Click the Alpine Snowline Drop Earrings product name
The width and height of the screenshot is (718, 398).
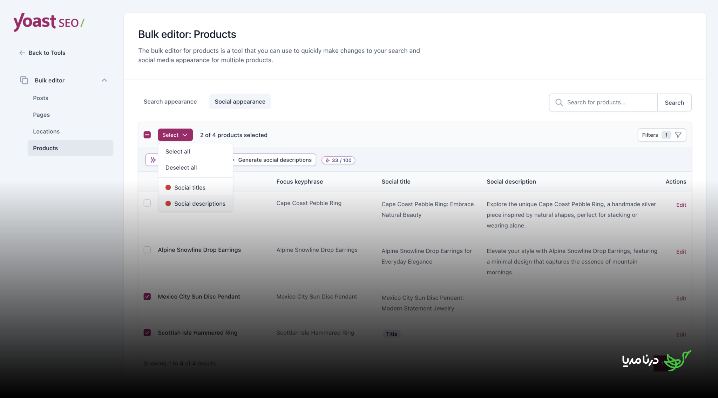click(199, 250)
